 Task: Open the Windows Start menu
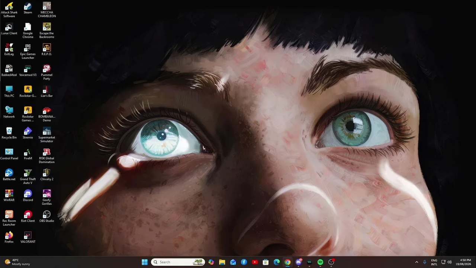tap(145, 262)
